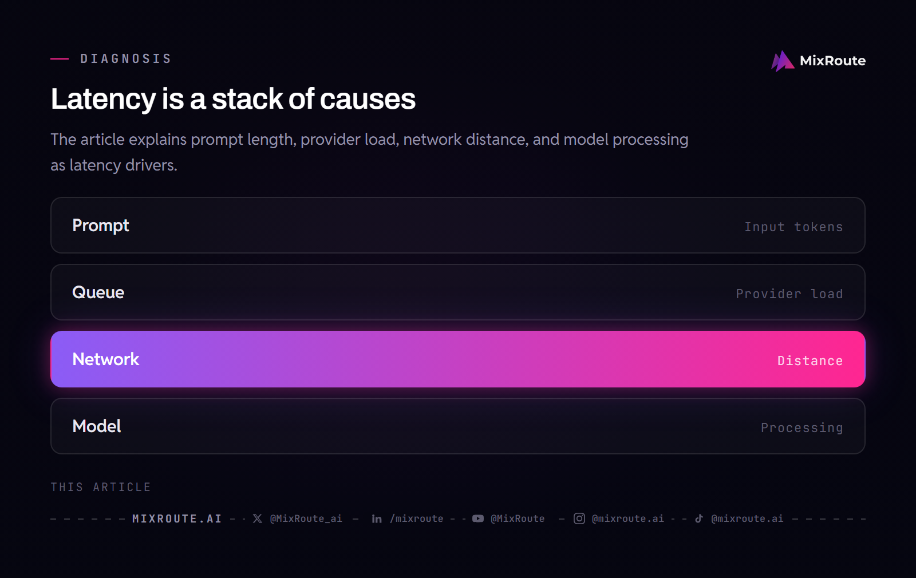The image size is (916, 578).
Task: Click the LinkedIn icon in footer
Action: pos(377,518)
